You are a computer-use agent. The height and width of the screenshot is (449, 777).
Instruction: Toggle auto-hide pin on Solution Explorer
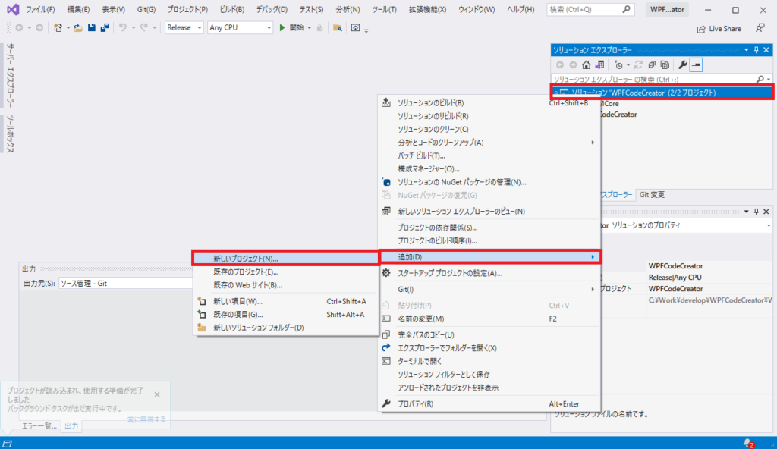click(x=757, y=49)
